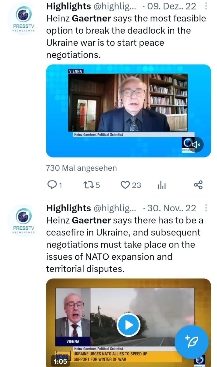Play the 1:05 ceasefire video

coord(128,325)
